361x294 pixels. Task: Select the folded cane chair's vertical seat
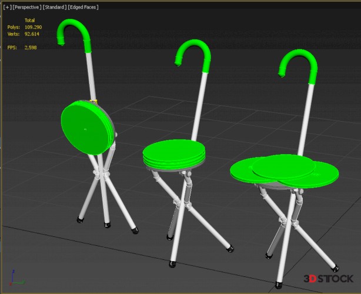tap(88, 128)
